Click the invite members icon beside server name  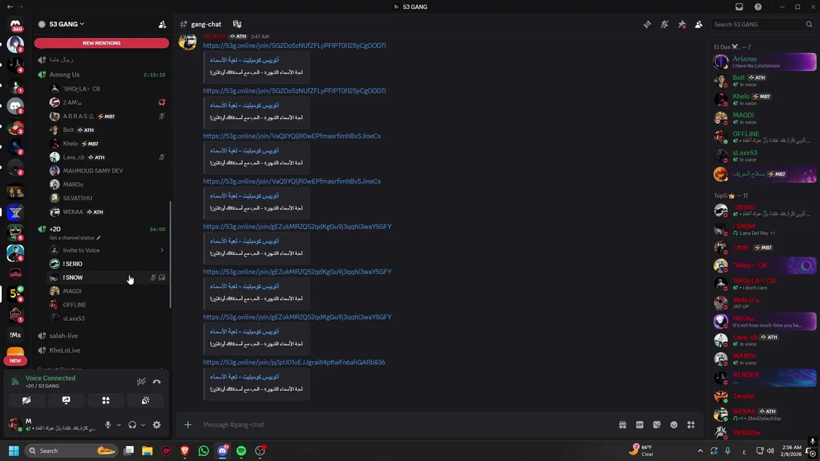point(162,24)
